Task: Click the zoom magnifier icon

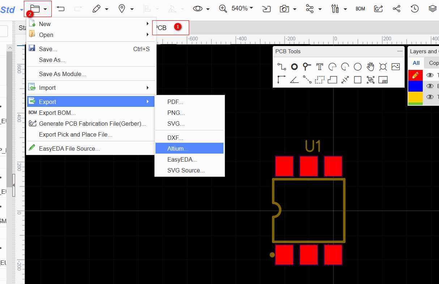Action: pyautogui.click(x=223, y=9)
